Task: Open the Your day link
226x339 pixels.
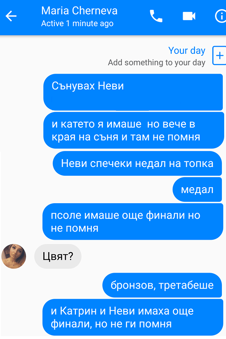Action: pos(187,51)
